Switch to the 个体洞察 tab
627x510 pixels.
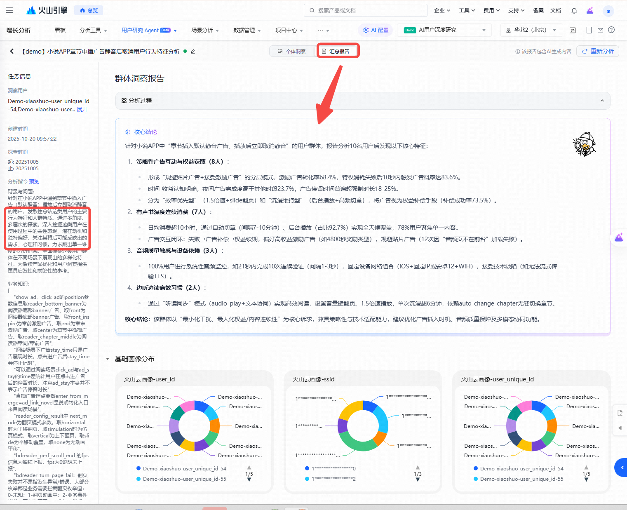click(292, 51)
